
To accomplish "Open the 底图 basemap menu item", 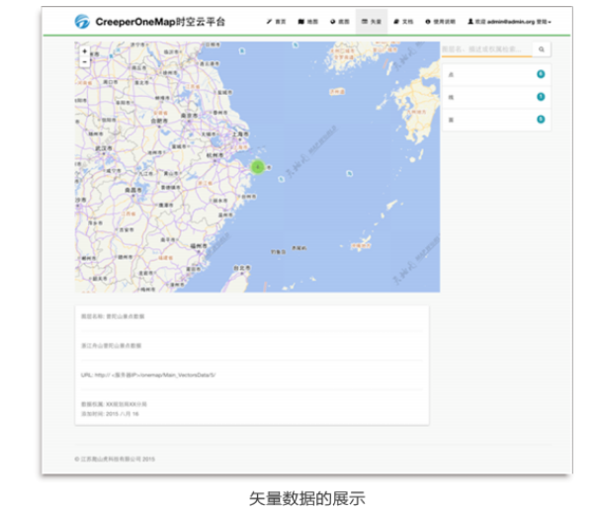I will tap(340, 21).
